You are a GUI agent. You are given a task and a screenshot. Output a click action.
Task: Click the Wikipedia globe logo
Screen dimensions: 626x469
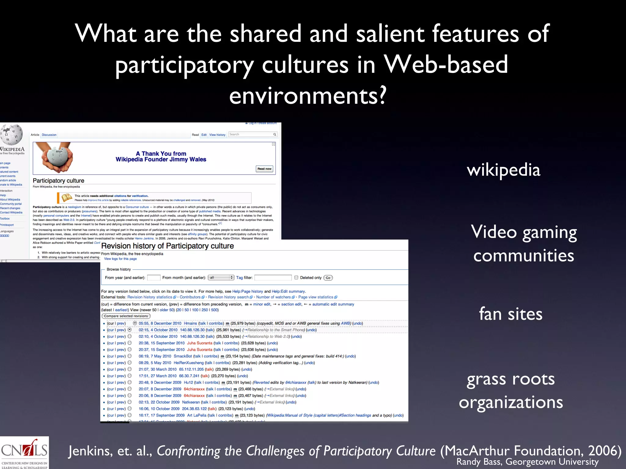point(12,134)
